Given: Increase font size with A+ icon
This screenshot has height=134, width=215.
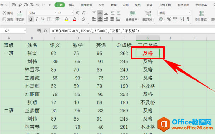Looking at the screenshot, I should coord(77,13).
